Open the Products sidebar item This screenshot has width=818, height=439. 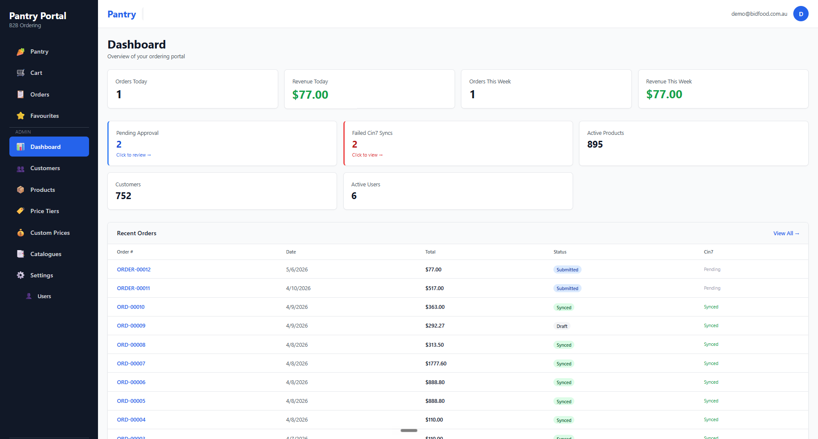49,190
